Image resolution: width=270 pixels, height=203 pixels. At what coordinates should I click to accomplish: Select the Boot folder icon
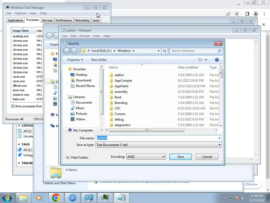pos(112,97)
